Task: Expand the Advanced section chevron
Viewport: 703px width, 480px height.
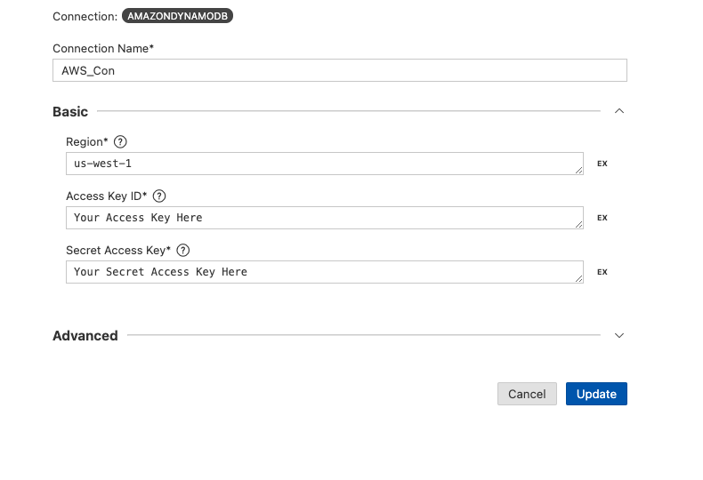Action: (x=619, y=335)
